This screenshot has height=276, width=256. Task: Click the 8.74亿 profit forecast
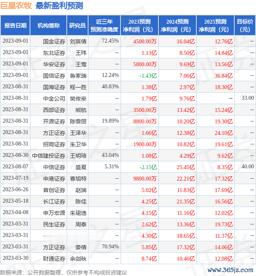pos(149,259)
